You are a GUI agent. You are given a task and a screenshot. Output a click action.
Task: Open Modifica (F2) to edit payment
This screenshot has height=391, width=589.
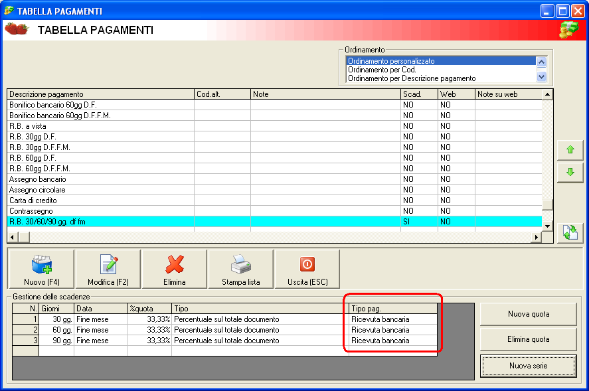[x=108, y=269]
